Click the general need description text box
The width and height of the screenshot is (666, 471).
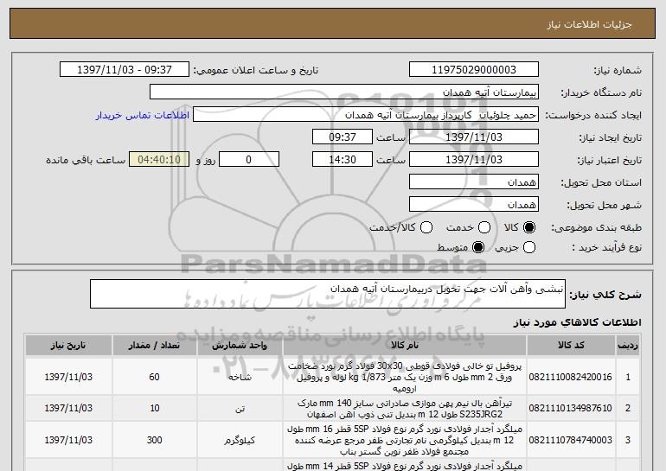pyautogui.click(x=328, y=294)
